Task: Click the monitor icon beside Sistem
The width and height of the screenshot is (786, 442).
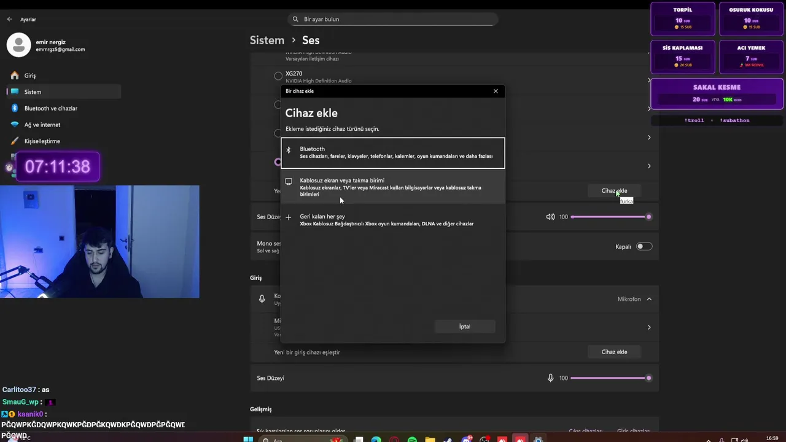Action: click(x=15, y=92)
